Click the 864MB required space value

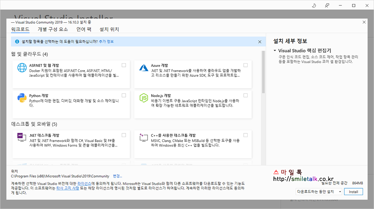(x=358, y=183)
